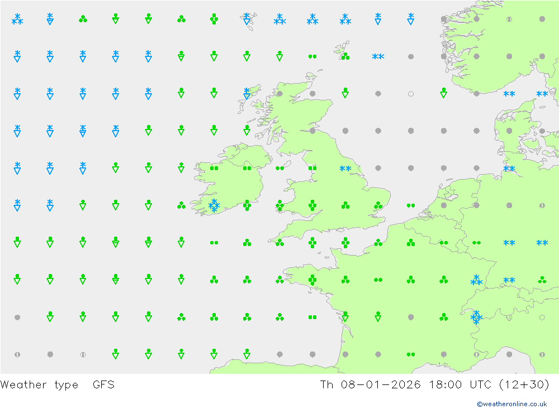Select the three-dot symbol at the Dover Strait
Image resolution: width=559 pixels, height=409 pixels.
click(x=378, y=243)
